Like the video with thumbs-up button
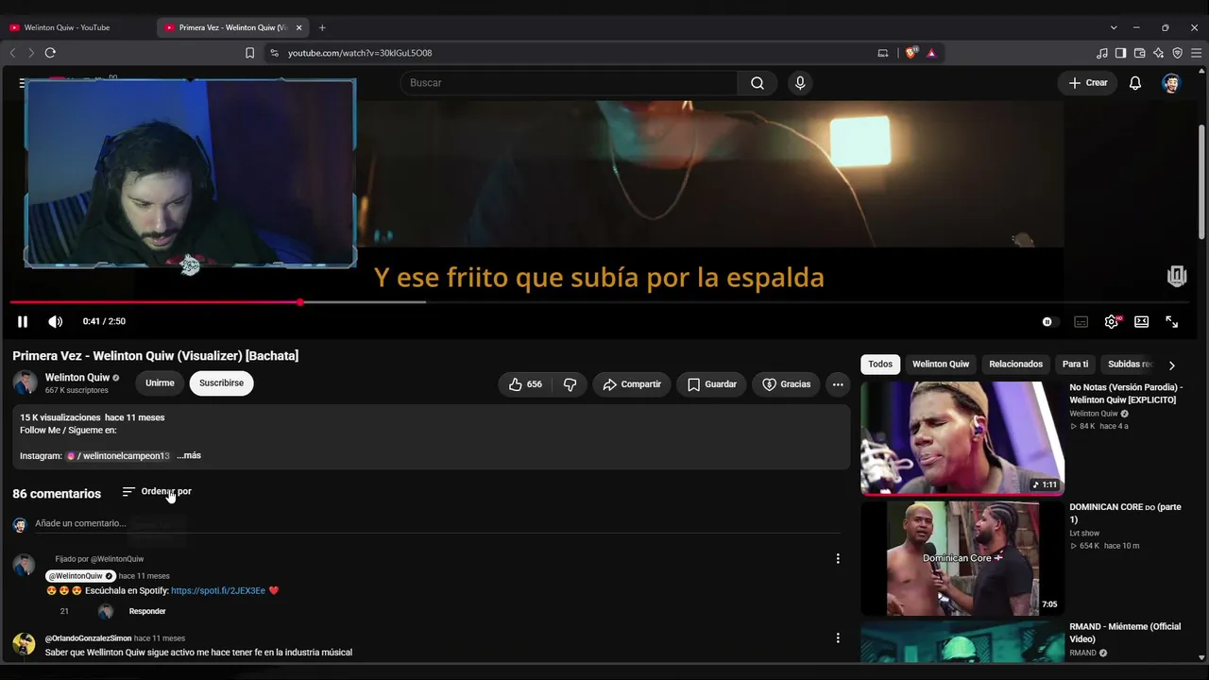The height and width of the screenshot is (680, 1209). click(524, 384)
